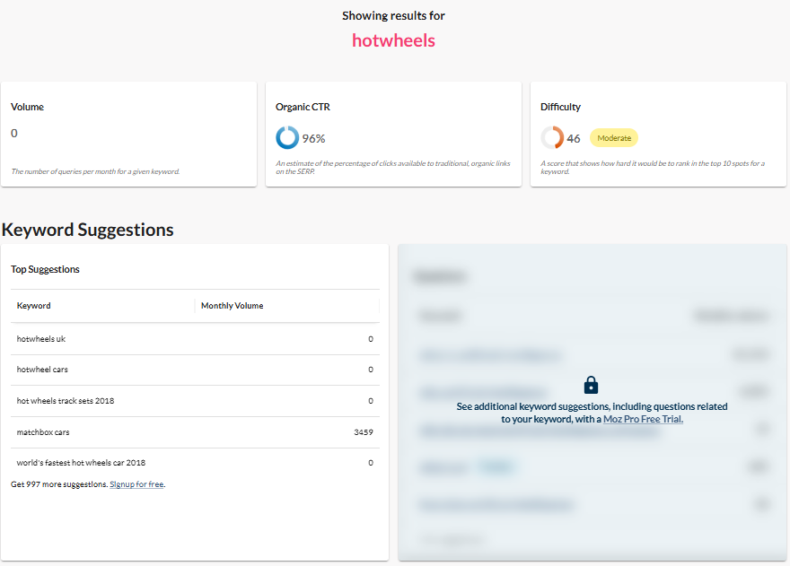Select the 'hotwheel cars' keyword row
This screenshot has height=566, width=790.
[x=195, y=370]
